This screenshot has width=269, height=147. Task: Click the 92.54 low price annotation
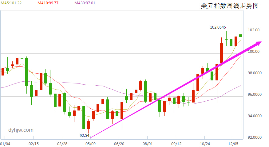click(84, 135)
